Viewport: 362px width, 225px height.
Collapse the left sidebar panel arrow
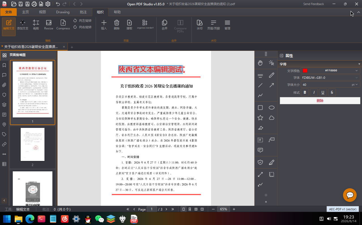[4, 200]
